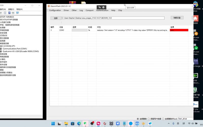The image size is (203, 127).
Task: Click the 退出全屏 button
Action: pos(130,8)
